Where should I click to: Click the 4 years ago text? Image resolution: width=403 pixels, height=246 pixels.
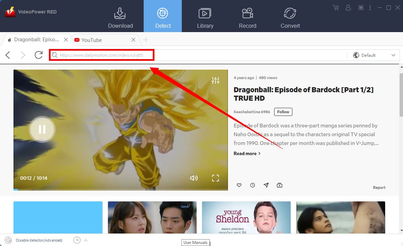243,78
